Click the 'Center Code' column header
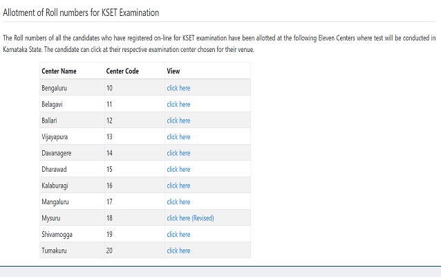This screenshot has height=277, width=441. pyautogui.click(x=124, y=71)
